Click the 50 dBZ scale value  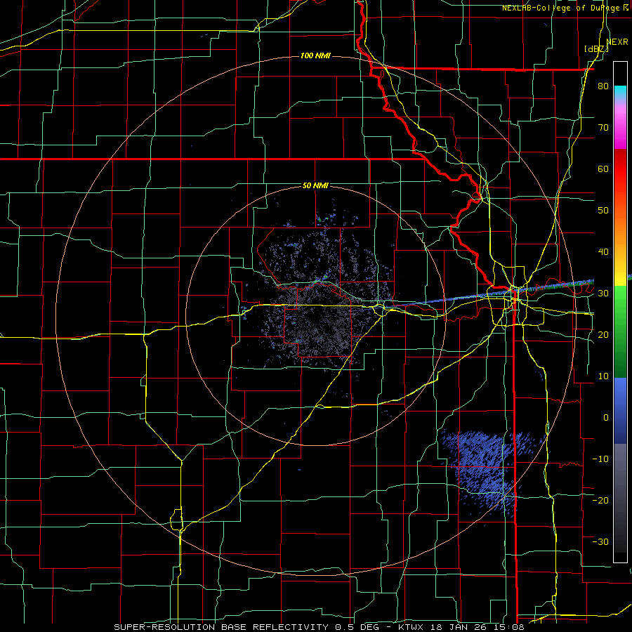tap(603, 211)
